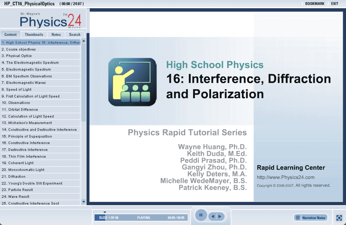The image size is (346, 225).
Task: Click the Physics24 logo
Action: [x=50, y=21]
